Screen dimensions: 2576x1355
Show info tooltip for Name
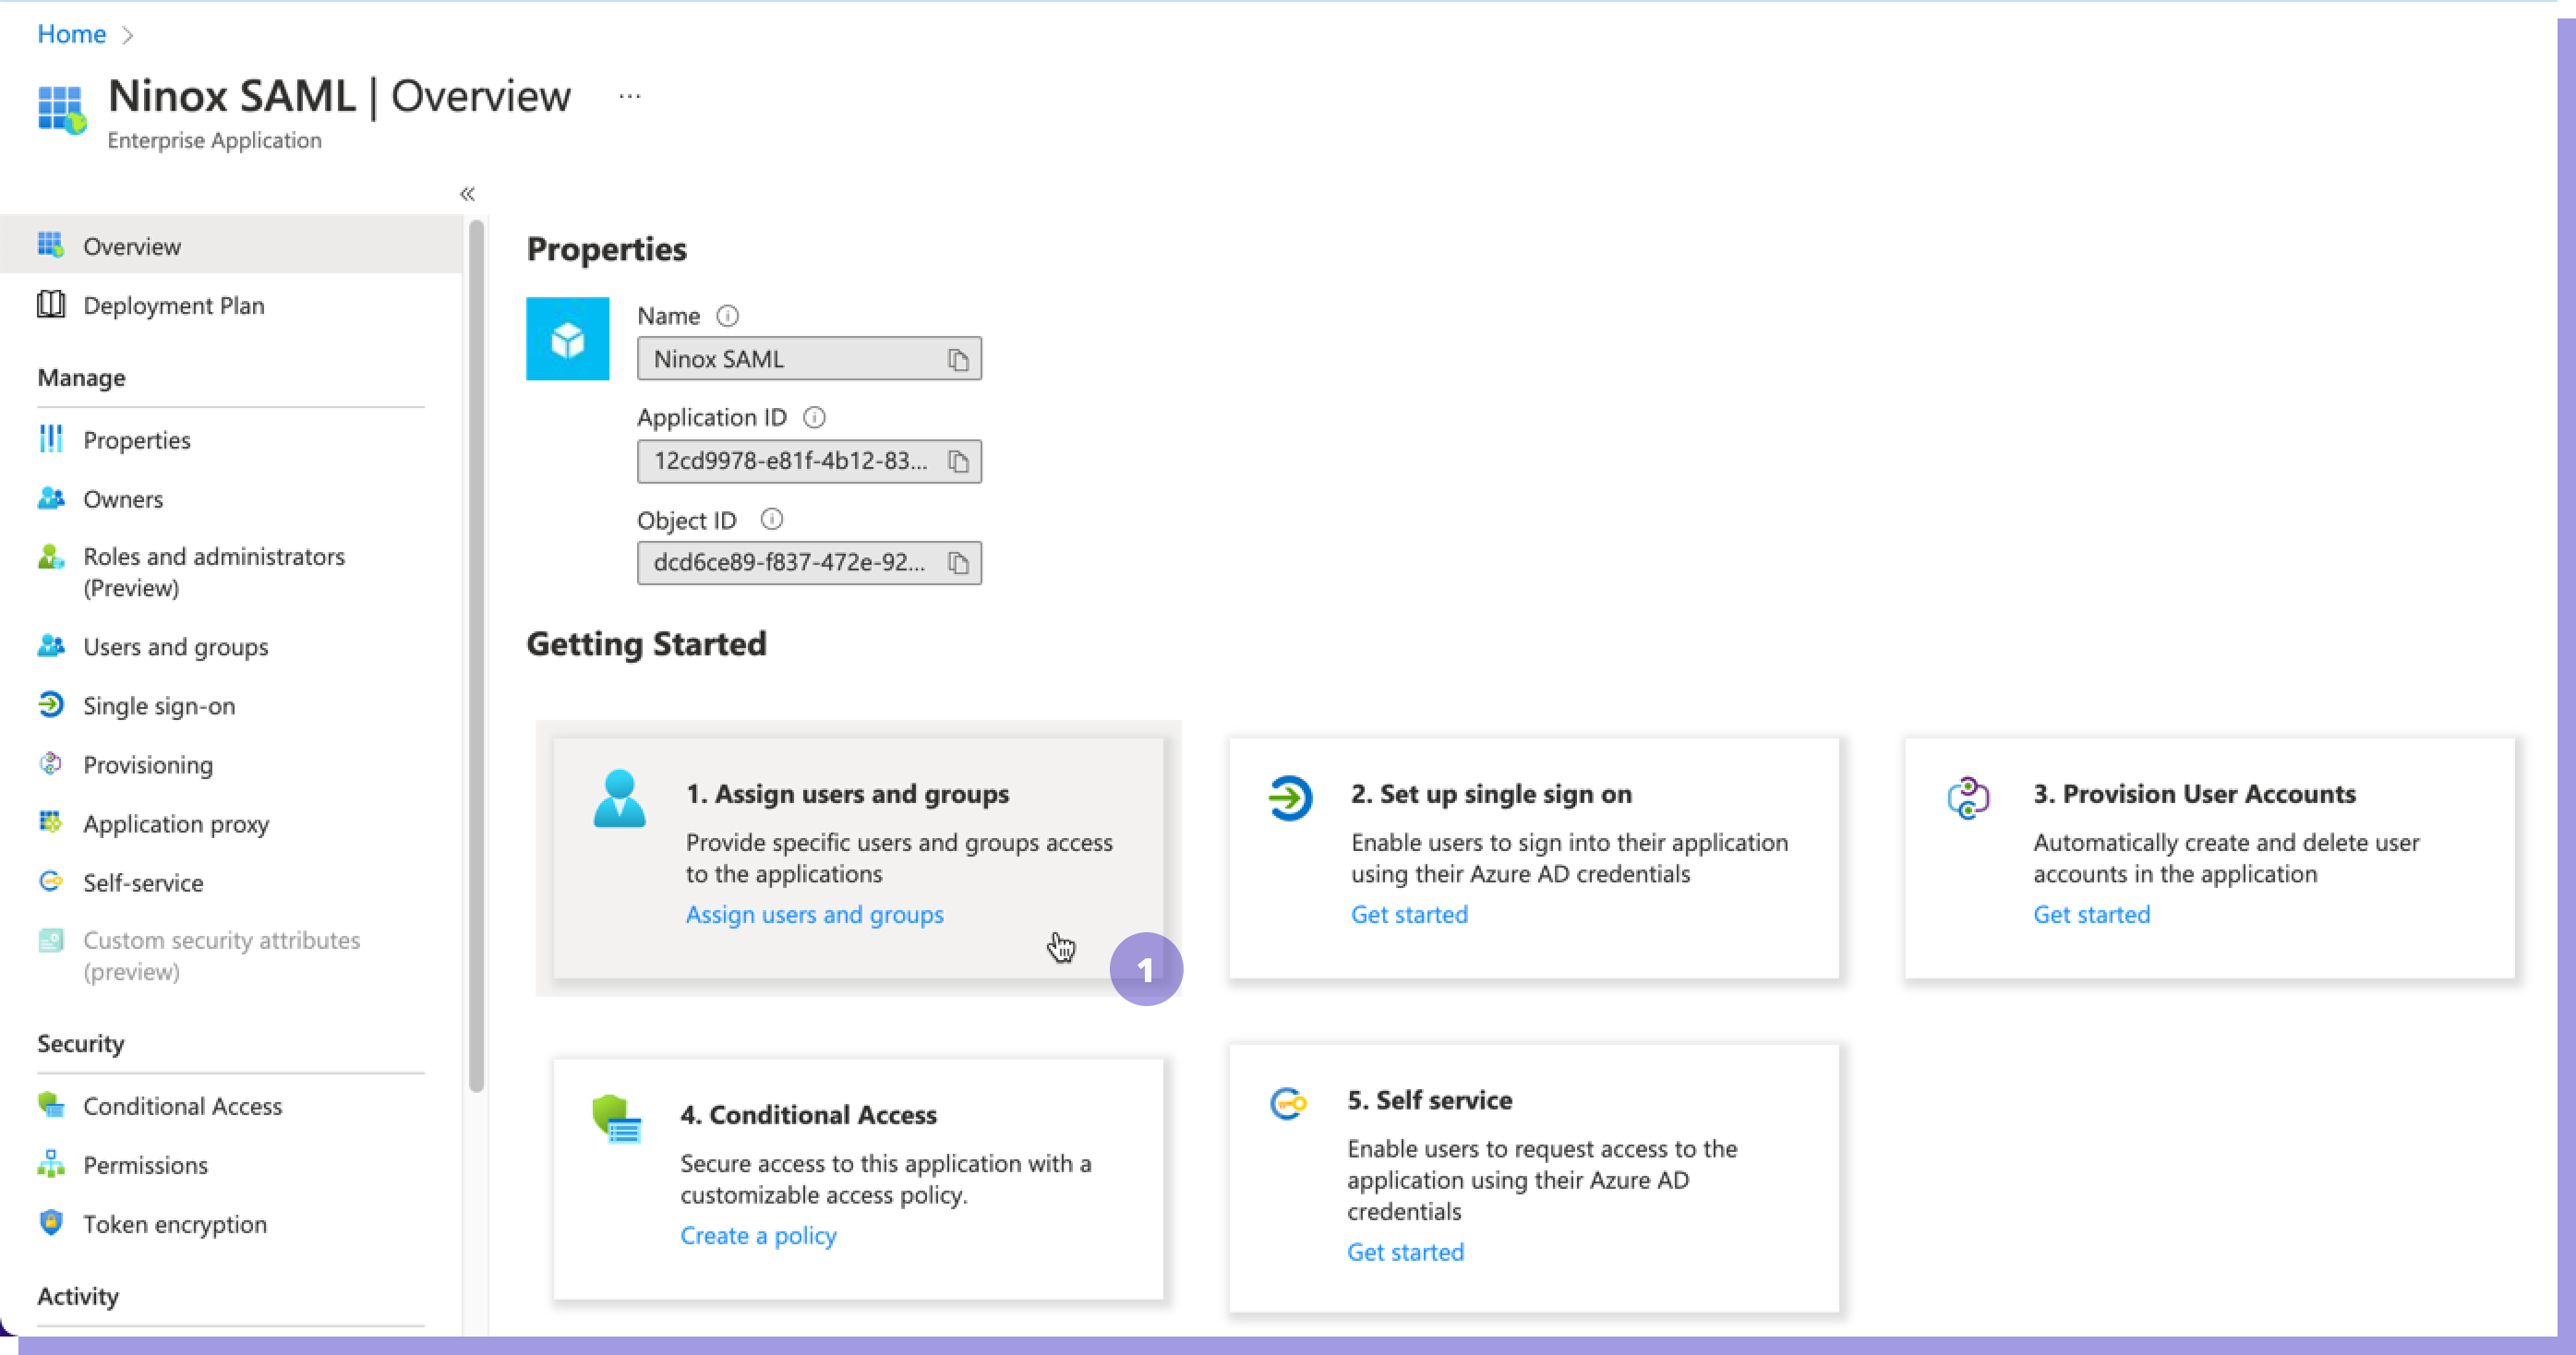(728, 316)
